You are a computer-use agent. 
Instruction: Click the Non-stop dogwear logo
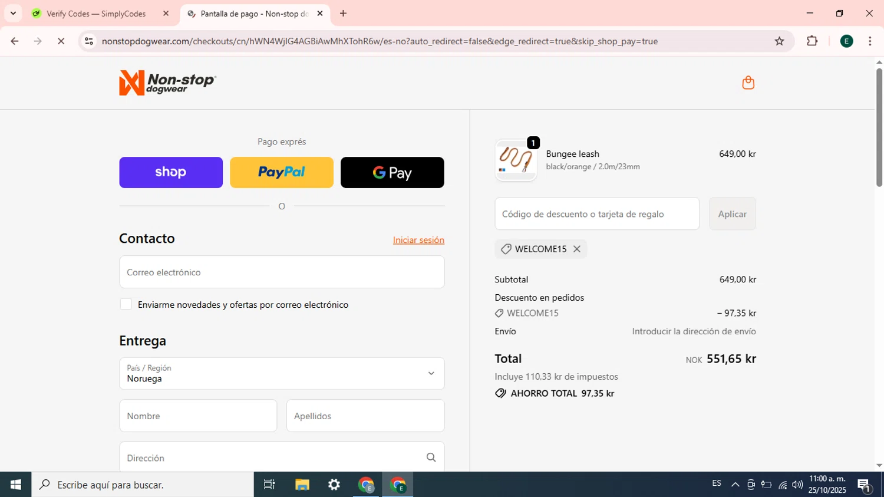pos(168,83)
